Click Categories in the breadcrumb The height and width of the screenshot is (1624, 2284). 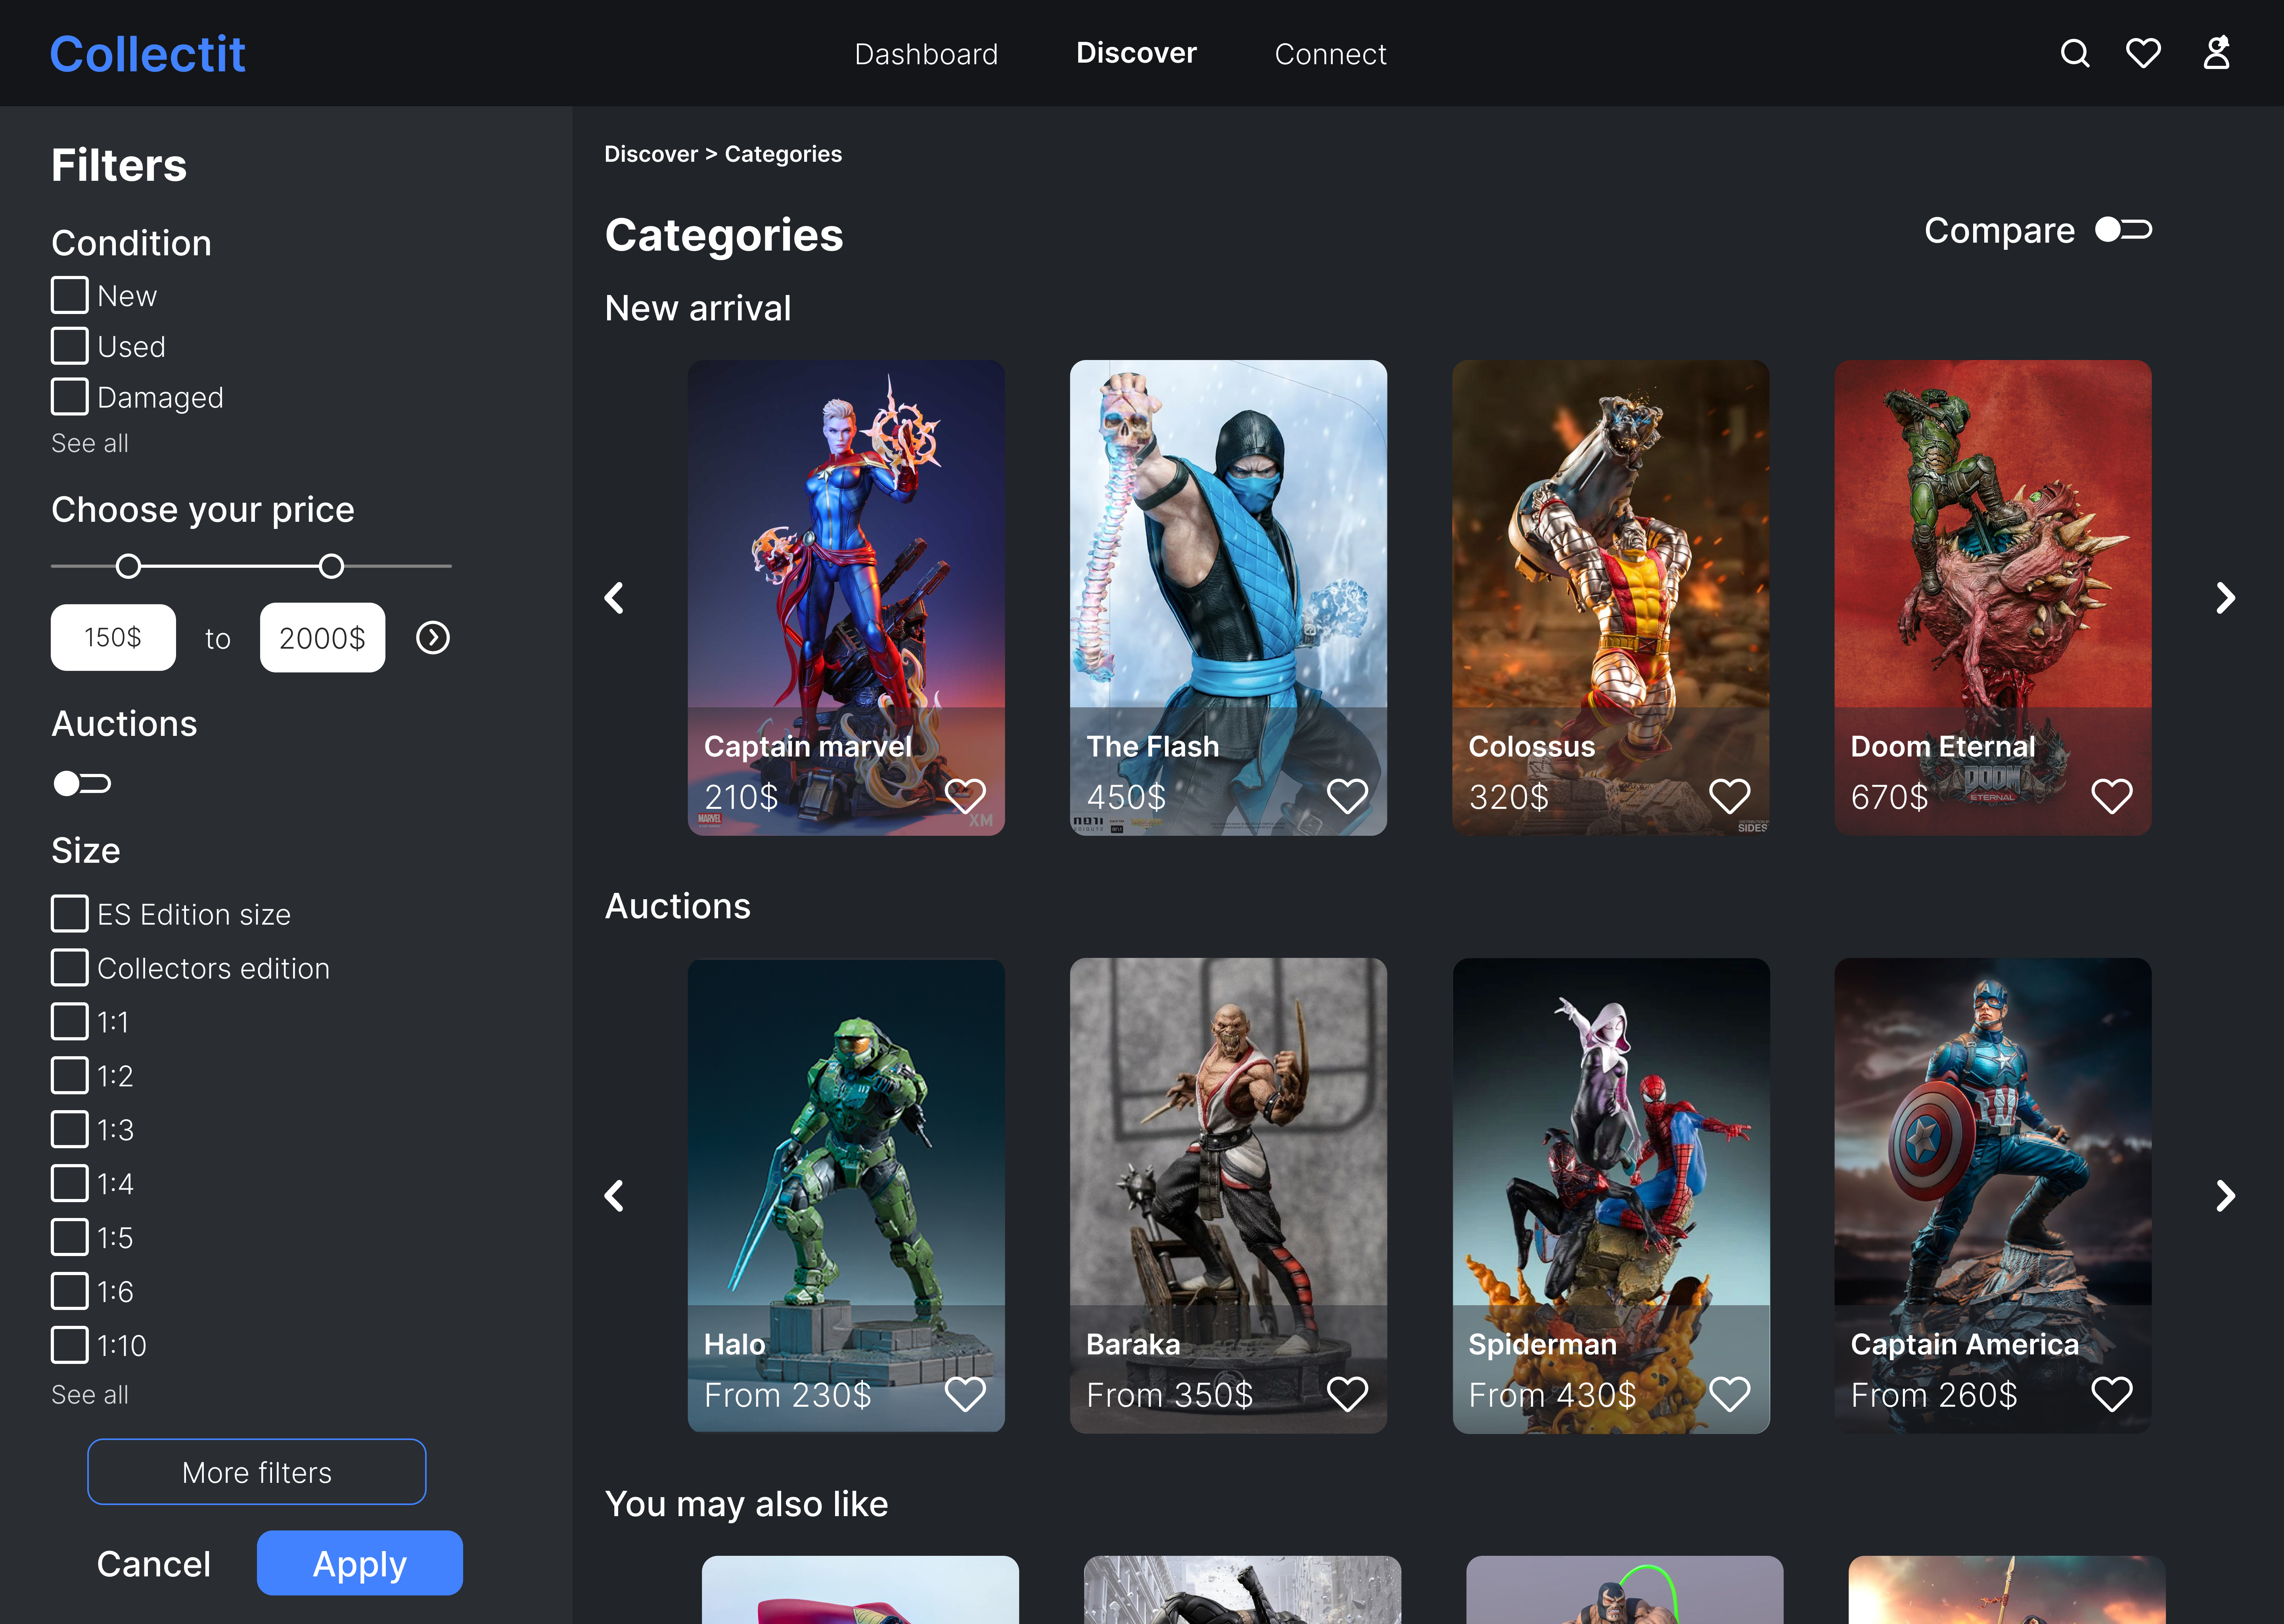point(783,154)
